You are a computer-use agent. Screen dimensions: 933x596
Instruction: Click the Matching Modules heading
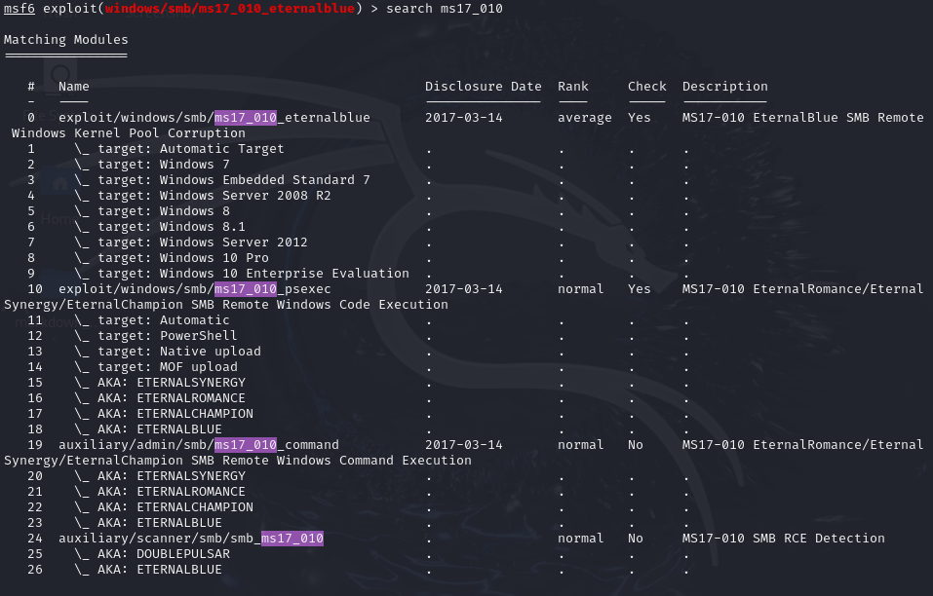tap(65, 40)
